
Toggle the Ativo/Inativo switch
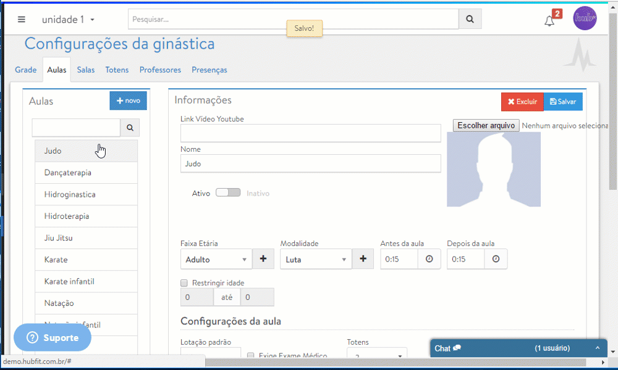[228, 192]
